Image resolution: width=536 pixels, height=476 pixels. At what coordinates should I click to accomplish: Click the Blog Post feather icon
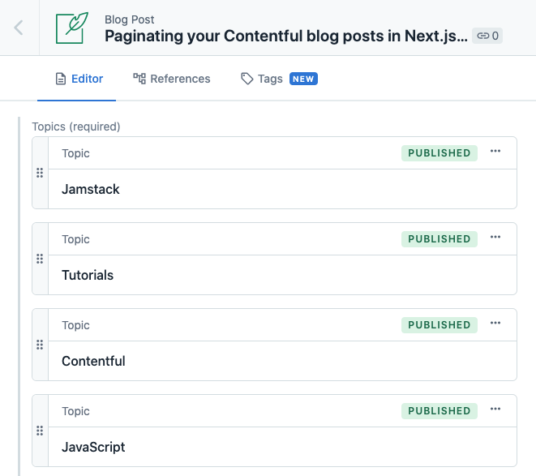click(71, 28)
